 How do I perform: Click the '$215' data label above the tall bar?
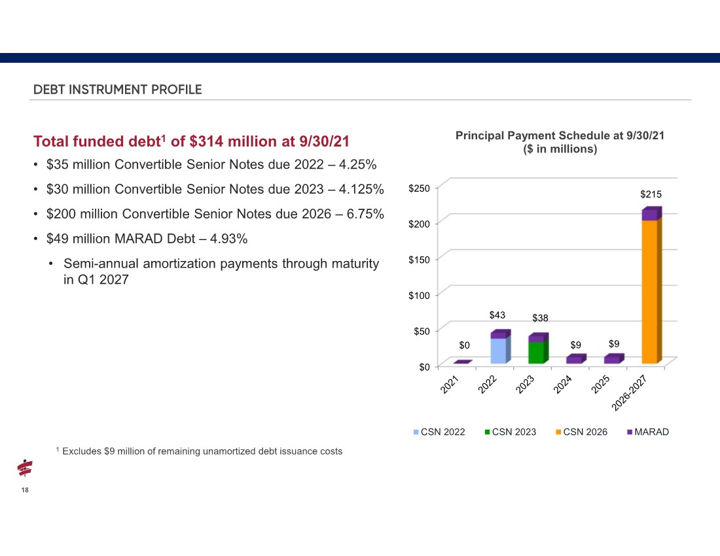pos(651,194)
